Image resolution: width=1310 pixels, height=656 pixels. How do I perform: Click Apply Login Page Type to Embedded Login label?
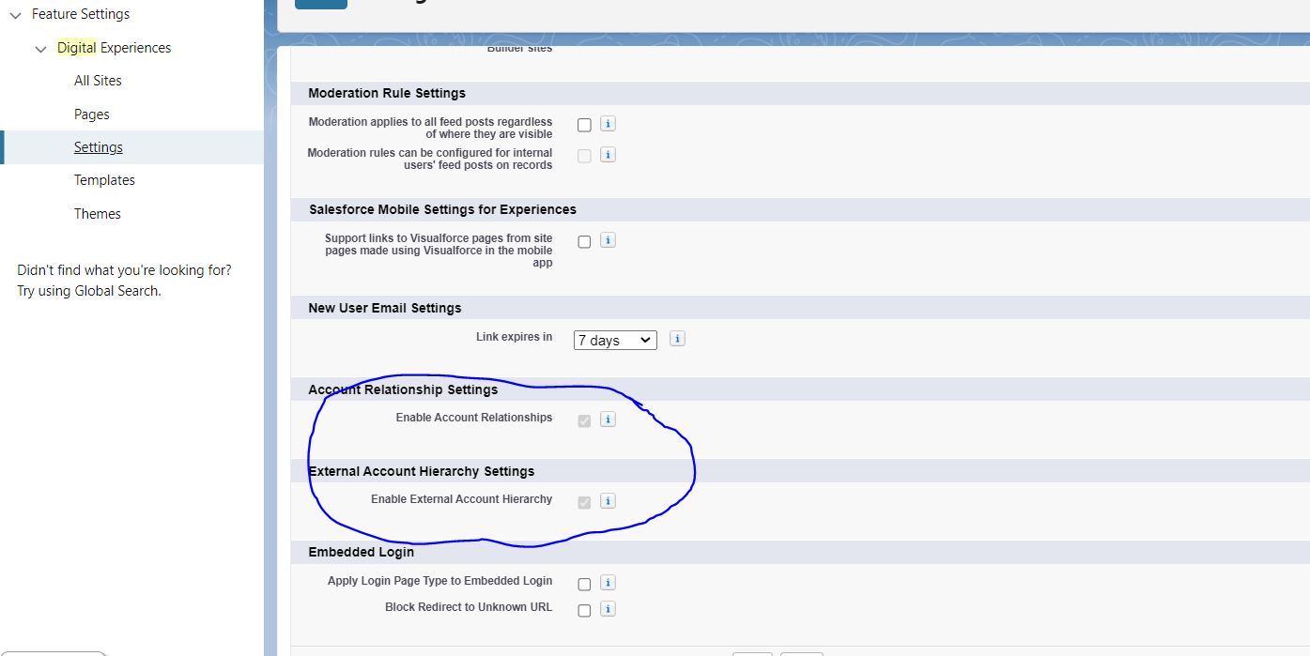pos(439,581)
